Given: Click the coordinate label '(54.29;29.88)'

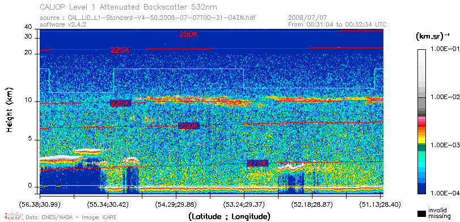Looking at the screenshot, I should click(176, 204).
